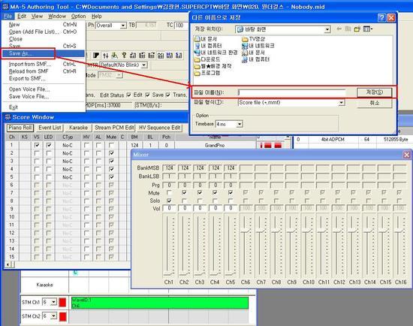
Task: Open the 저장 위치 location dropdown
Action: [x=327, y=29]
